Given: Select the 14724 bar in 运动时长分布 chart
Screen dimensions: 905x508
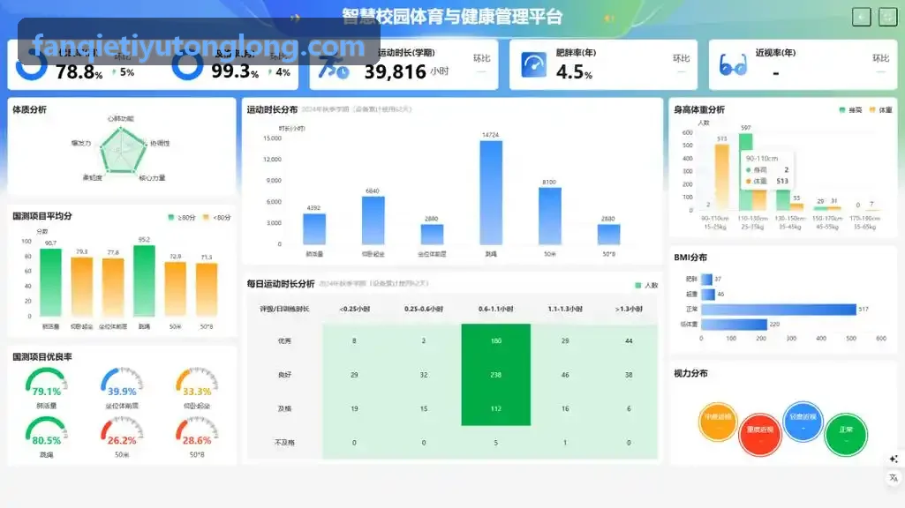Looking at the screenshot, I should pyautogui.click(x=491, y=192).
